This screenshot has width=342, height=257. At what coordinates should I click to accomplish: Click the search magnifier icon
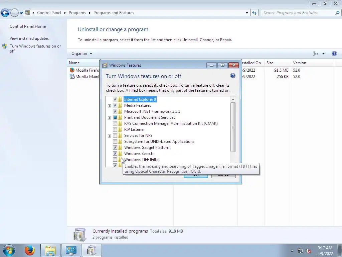coord(337,13)
